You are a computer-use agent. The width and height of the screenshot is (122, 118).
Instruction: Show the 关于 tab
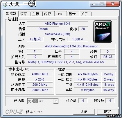(85, 14)
